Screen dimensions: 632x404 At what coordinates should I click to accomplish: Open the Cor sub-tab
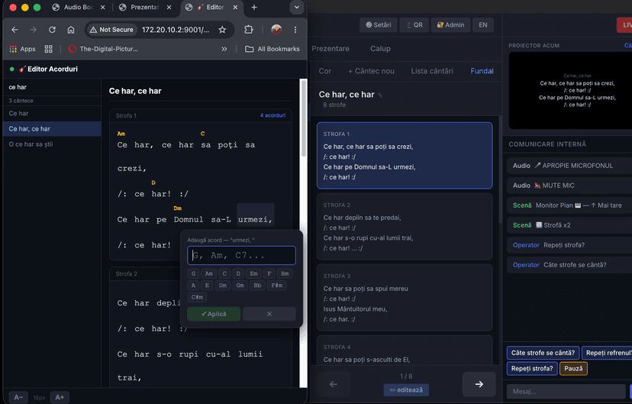coord(325,71)
